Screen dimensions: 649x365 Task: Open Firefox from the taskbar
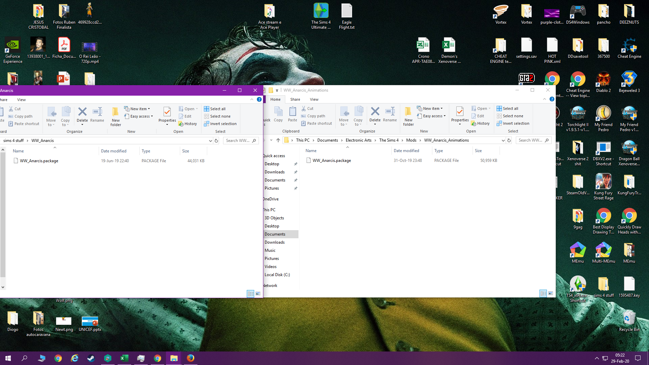(191, 358)
